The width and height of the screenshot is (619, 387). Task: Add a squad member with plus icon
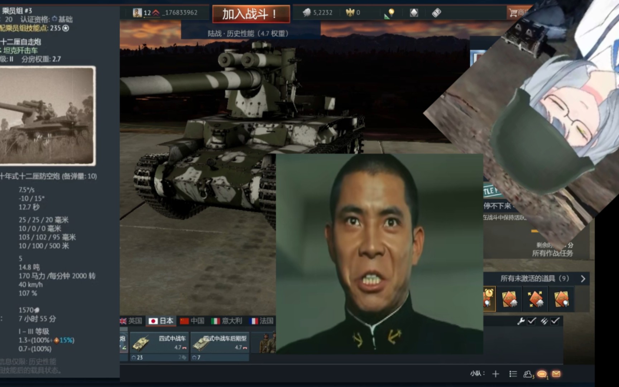(496, 374)
